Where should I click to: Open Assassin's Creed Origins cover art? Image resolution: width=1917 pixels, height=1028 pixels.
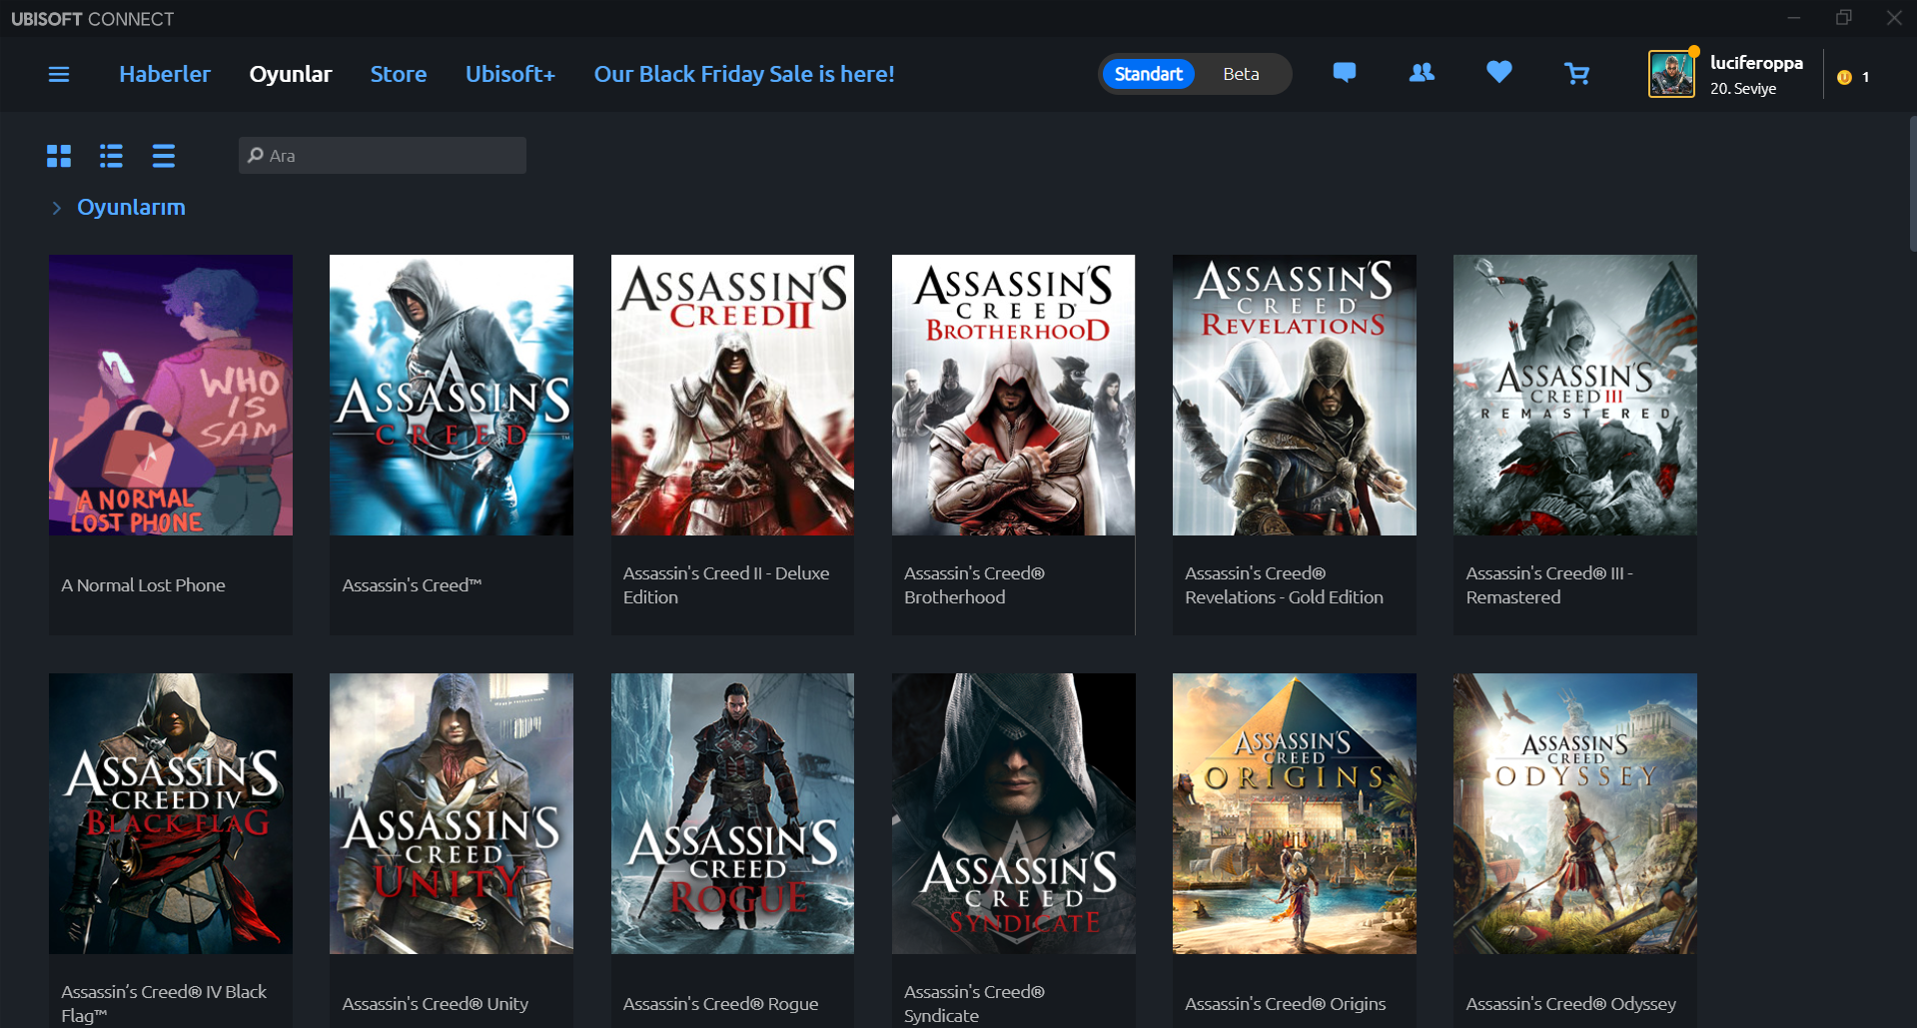tap(1295, 813)
